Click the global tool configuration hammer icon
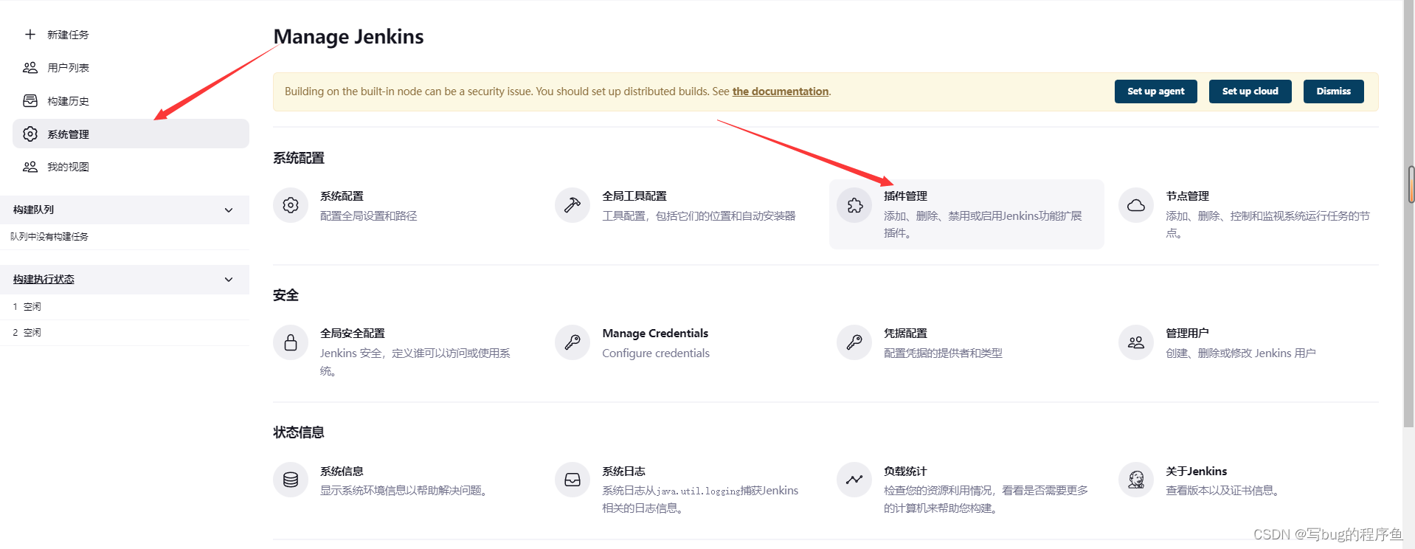Screen dimensions: 1415x549 click(x=572, y=205)
